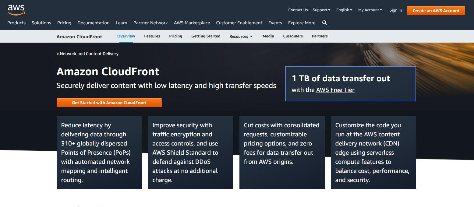The height and width of the screenshot is (207, 474).
Task: Click the '1 TB of data transfer out' heading
Action: 341,78
